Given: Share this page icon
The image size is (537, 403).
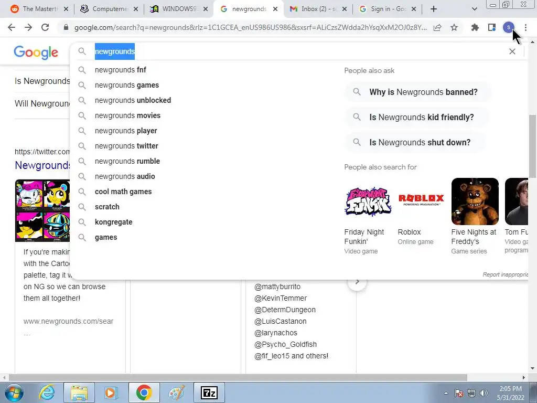Looking at the screenshot, I should [x=437, y=27].
